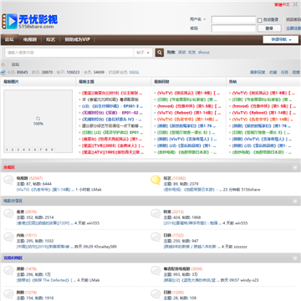The image size is (301, 301).
Task: Click the bubble icon of forum (3056)
Action: tap(156, 271)
